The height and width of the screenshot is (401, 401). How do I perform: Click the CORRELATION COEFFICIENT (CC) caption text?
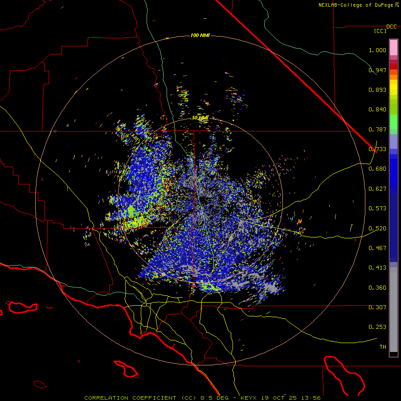140,398
